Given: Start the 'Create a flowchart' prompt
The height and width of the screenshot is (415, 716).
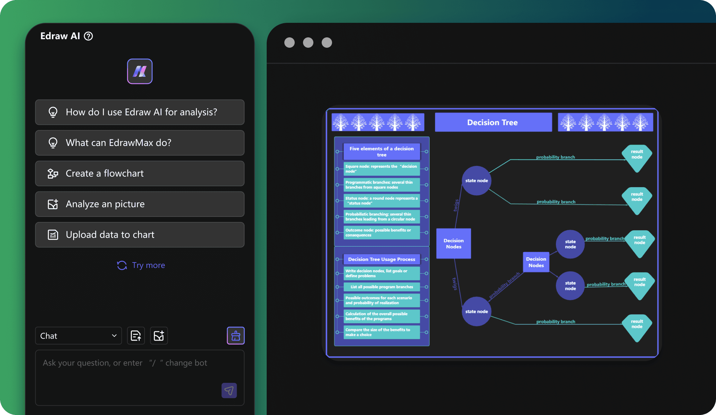Looking at the screenshot, I should pos(140,173).
